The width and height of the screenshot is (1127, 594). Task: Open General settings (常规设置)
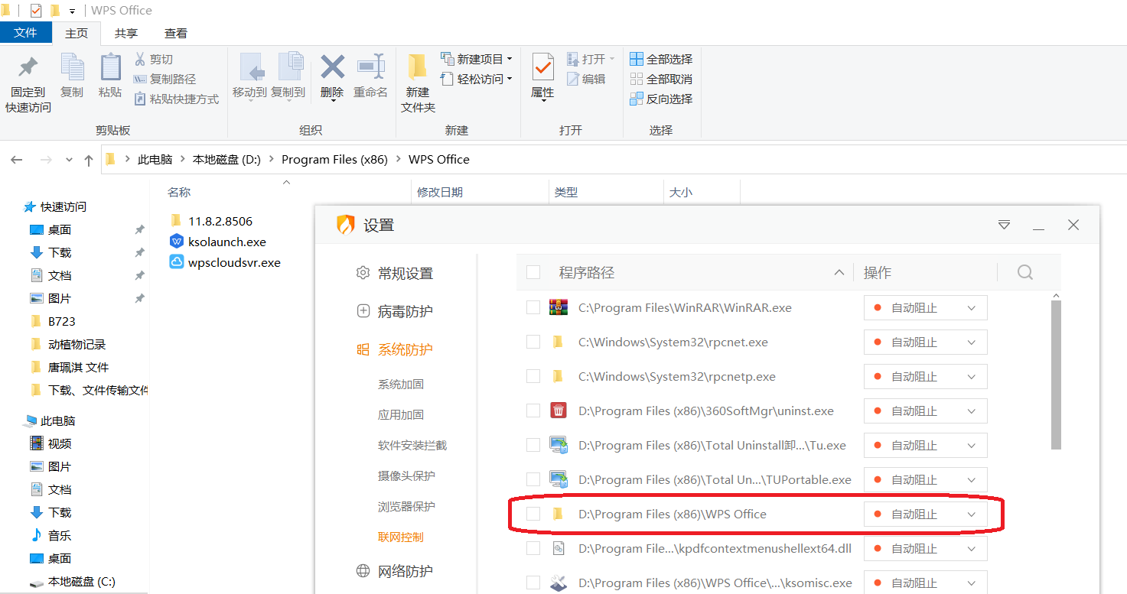click(x=405, y=273)
